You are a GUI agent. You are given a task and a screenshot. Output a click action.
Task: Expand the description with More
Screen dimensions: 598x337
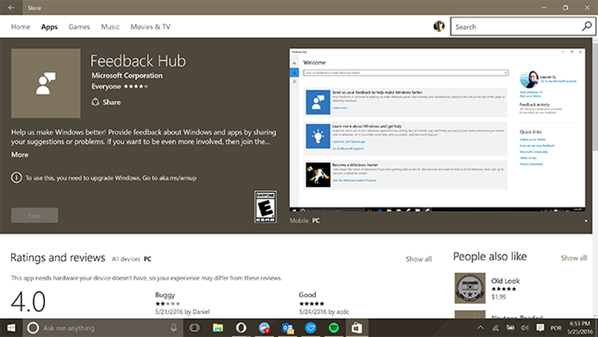coord(19,155)
